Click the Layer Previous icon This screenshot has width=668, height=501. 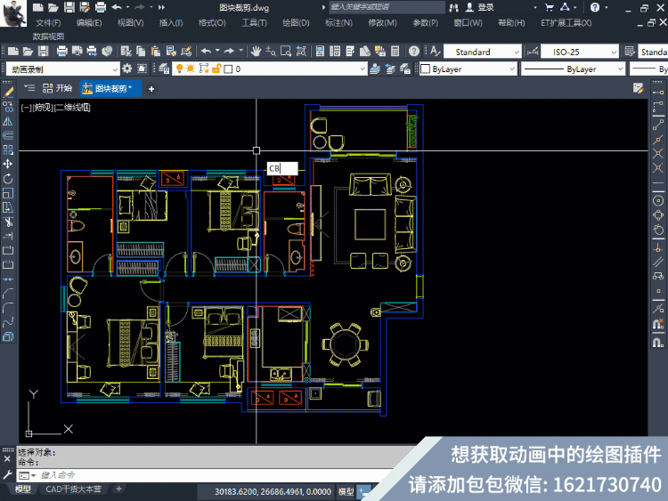click(x=390, y=69)
